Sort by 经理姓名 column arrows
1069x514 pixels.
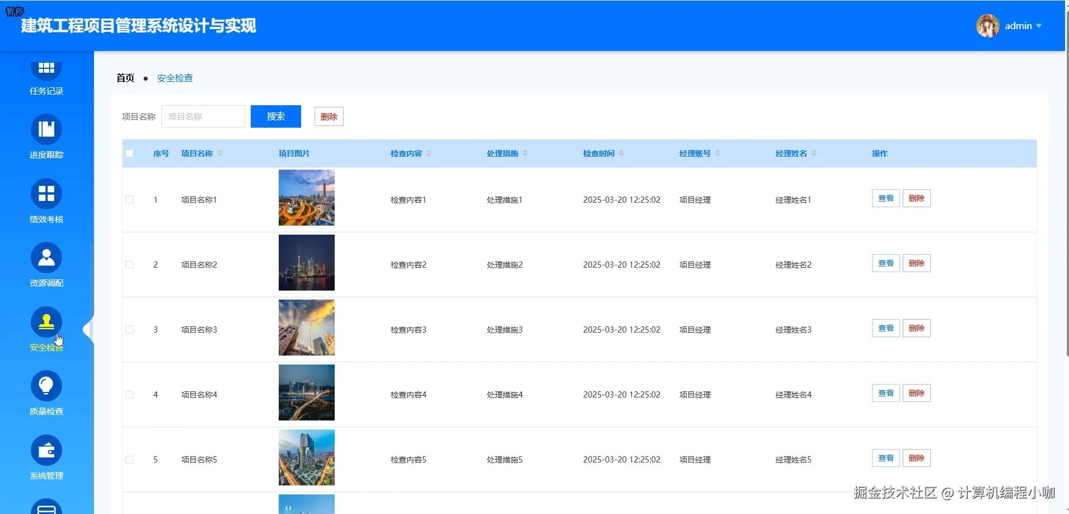(814, 153)
